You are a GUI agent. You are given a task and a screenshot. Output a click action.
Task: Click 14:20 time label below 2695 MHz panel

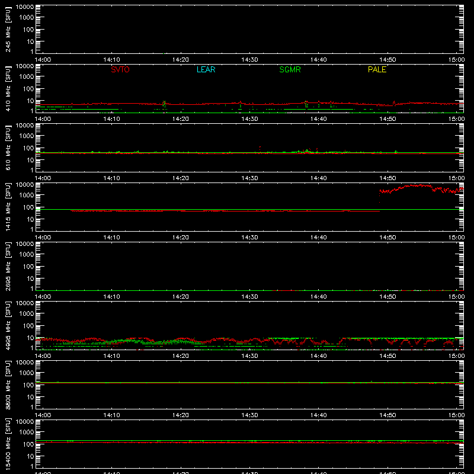[181, 297]
